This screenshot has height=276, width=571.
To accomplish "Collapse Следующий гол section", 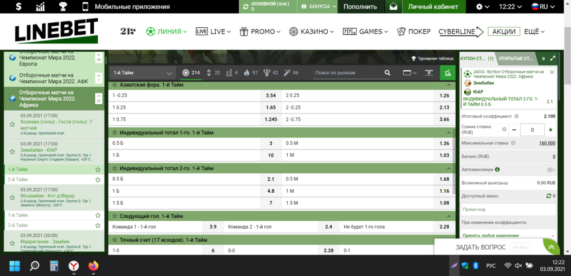I will point(449,216).
